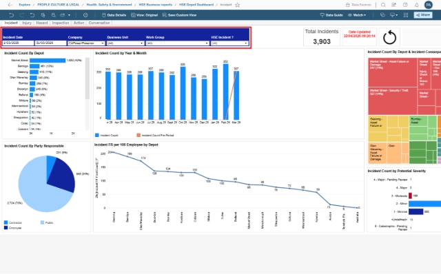This screenshot has height=274, width=441.
Task: Click the Geelong depot label
Action: 23,72
